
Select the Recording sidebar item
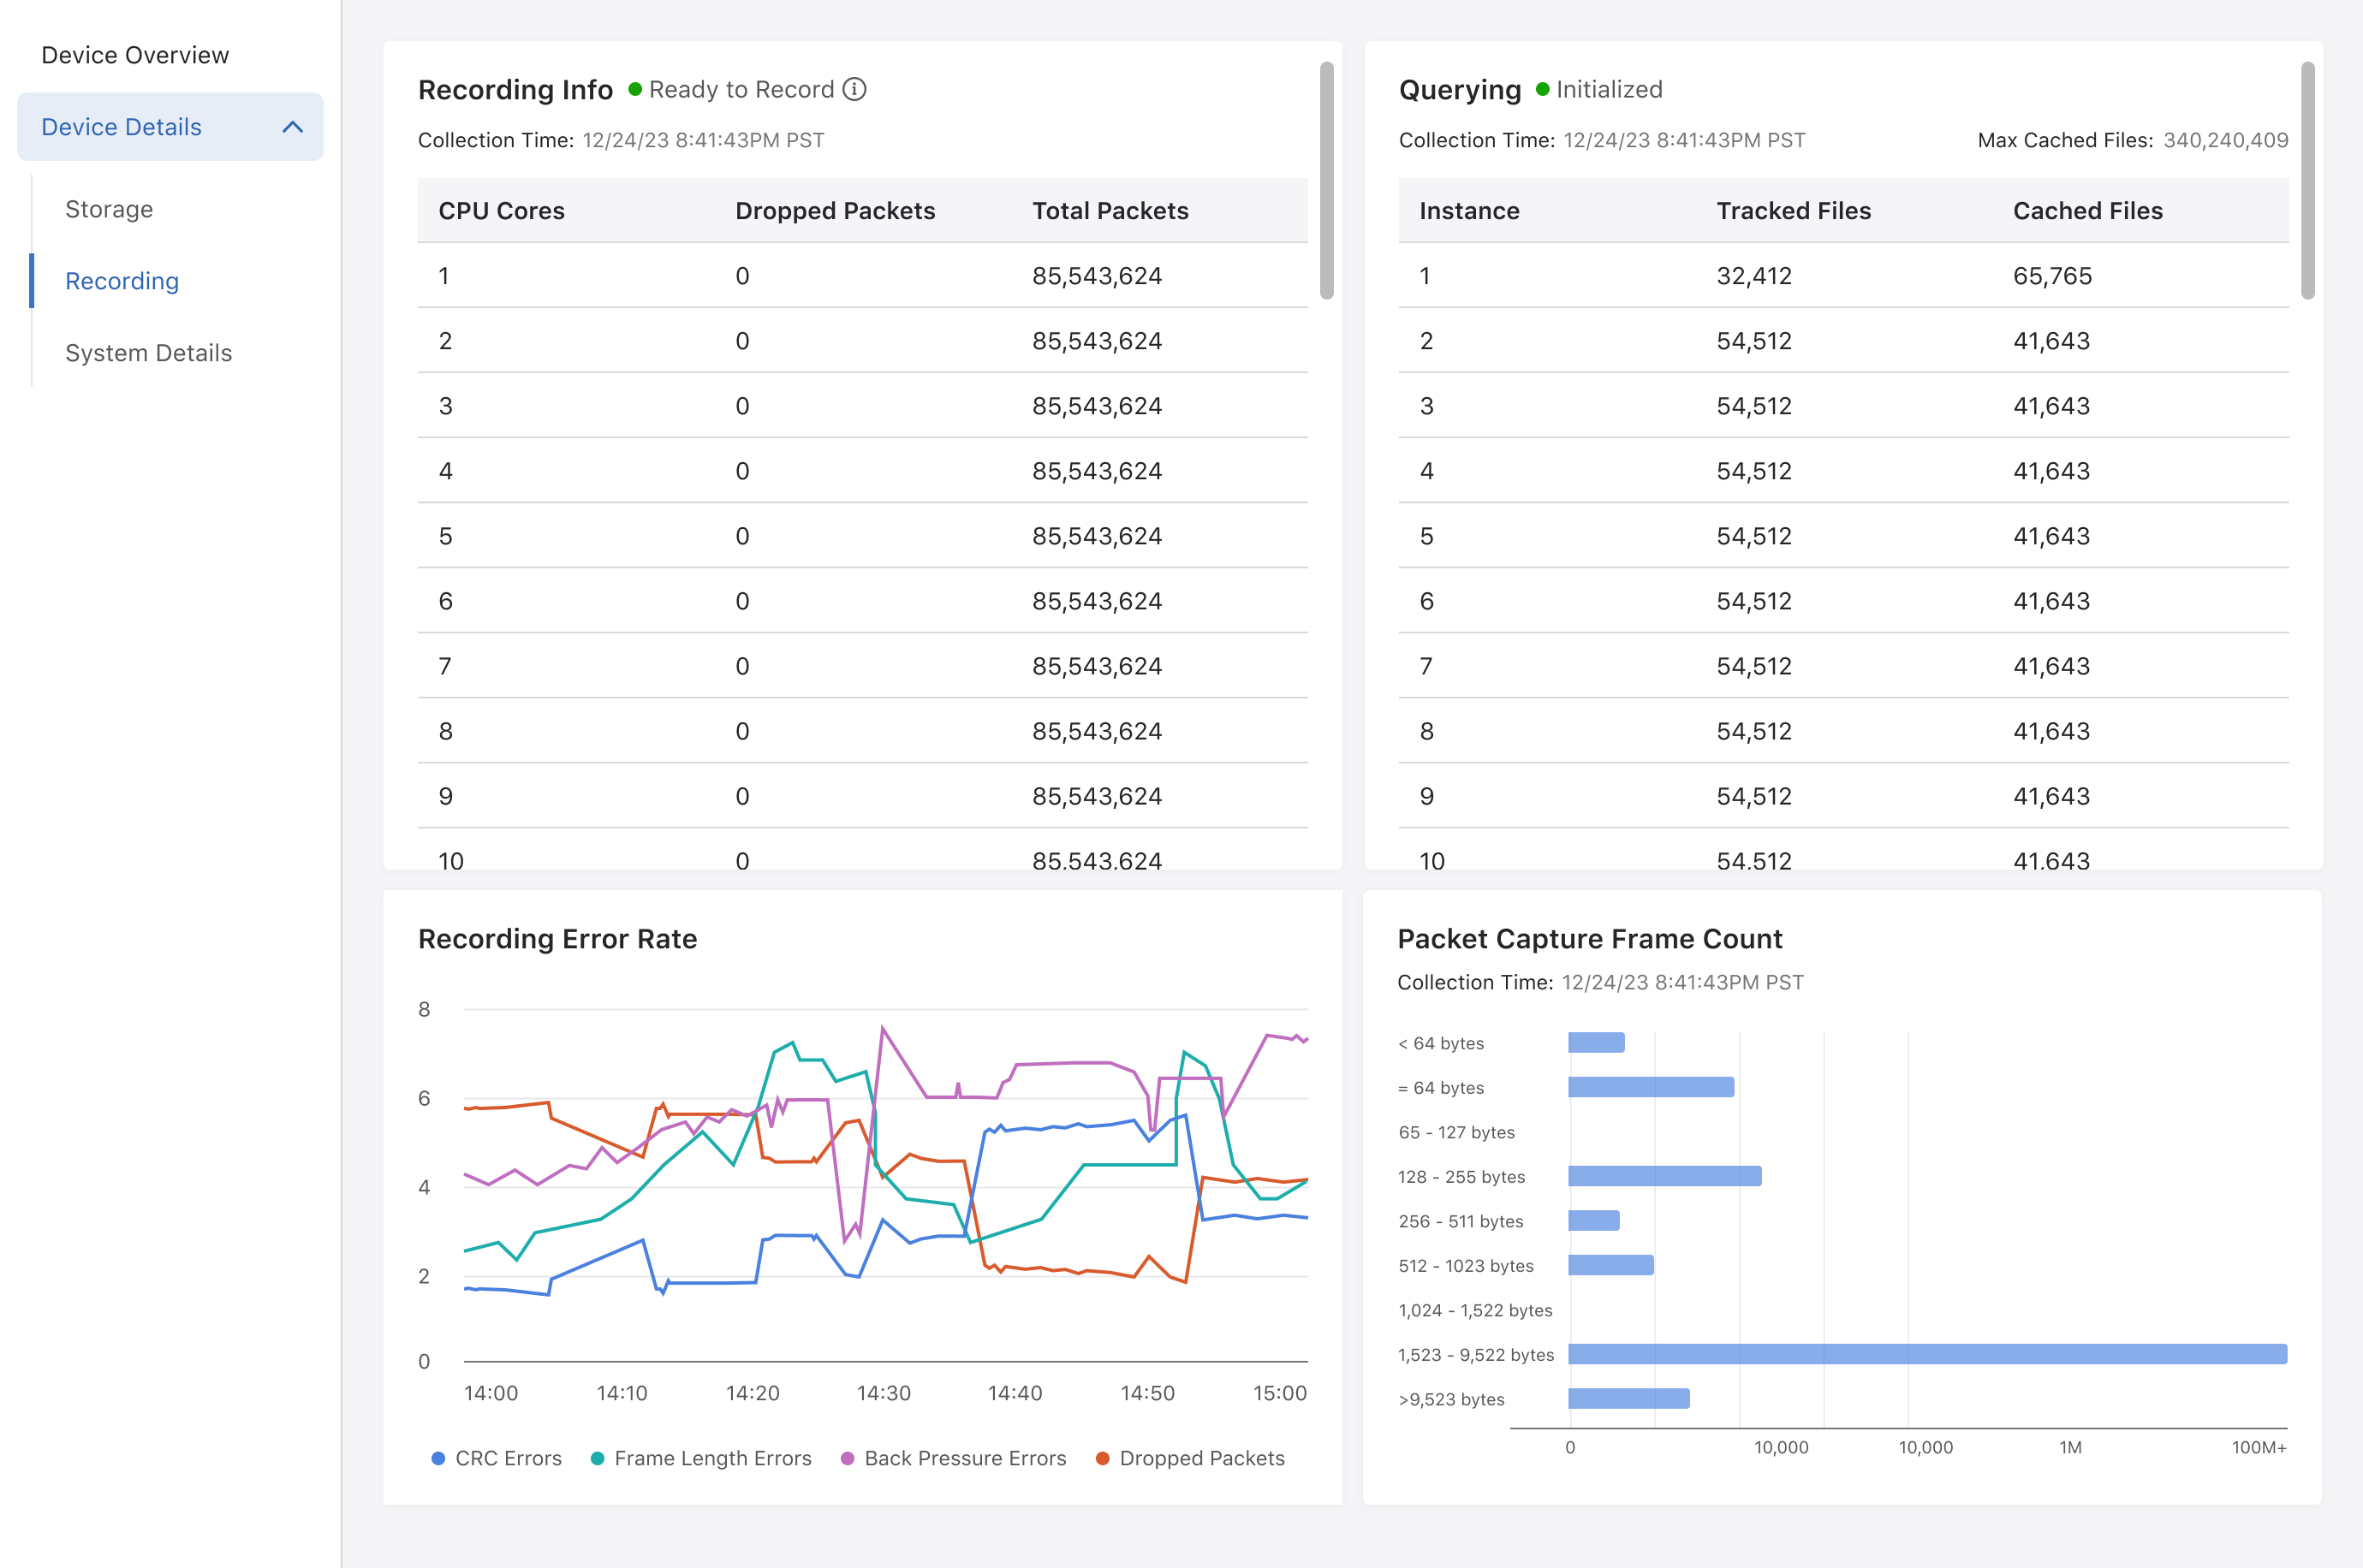(122, 281)
